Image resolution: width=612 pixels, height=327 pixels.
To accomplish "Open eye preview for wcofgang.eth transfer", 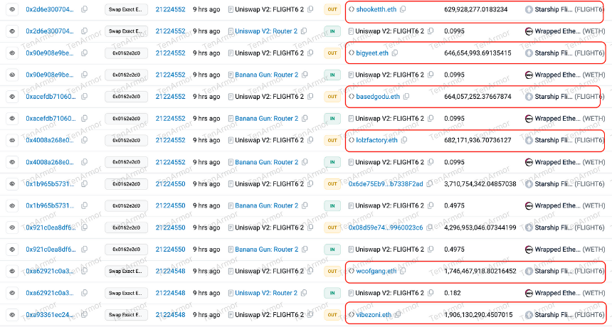I will click(12, 271).
